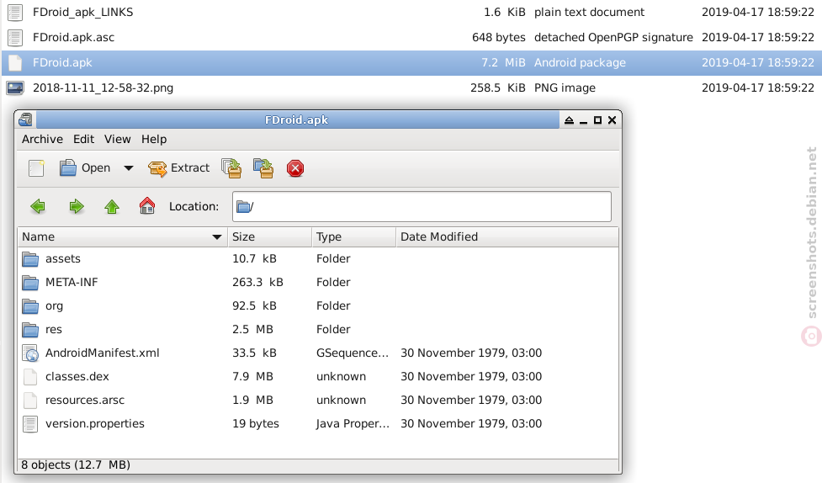The image size is (822, 483).
Task: Click the 'detached OpenPGP signature' type text
Action: pos(613,38)
